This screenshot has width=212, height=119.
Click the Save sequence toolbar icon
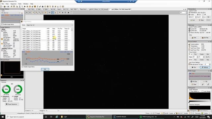(x=8, y=7)
